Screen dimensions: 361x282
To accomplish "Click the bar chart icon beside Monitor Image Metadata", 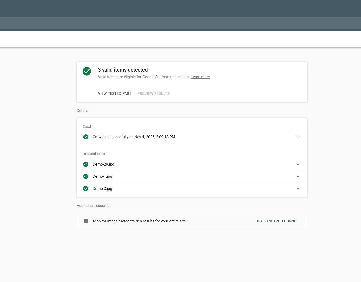I will (86, 221).
